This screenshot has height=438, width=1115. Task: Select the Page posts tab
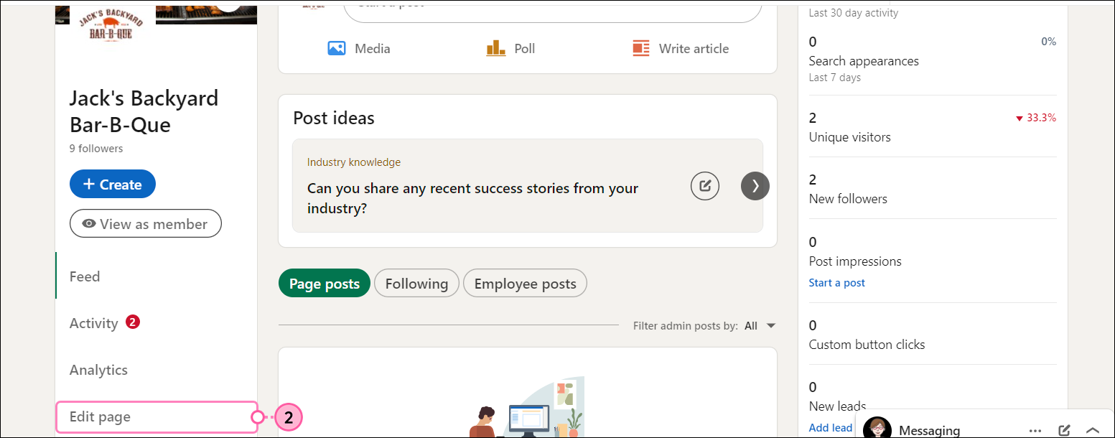tap(325, 283)
